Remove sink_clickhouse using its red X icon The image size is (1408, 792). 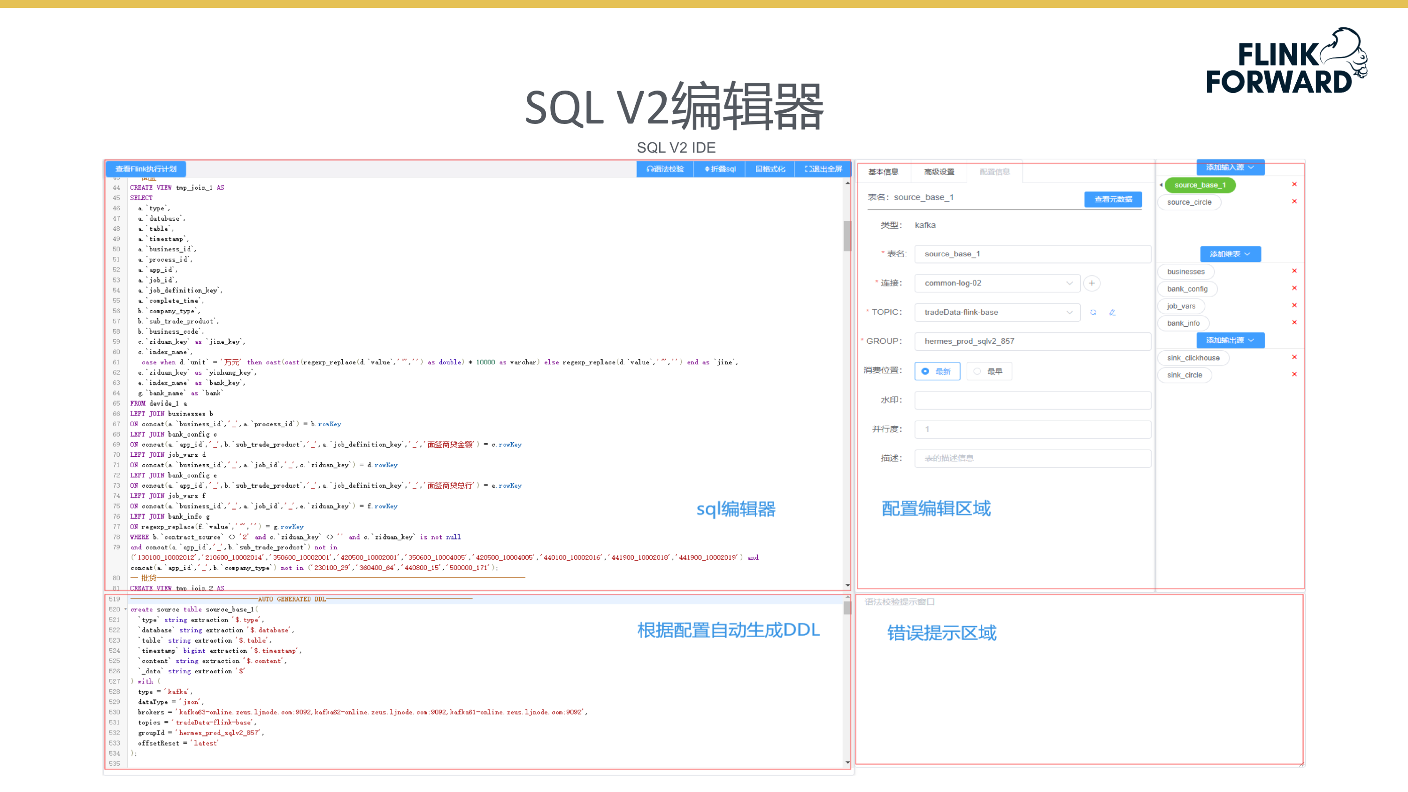1294,357
